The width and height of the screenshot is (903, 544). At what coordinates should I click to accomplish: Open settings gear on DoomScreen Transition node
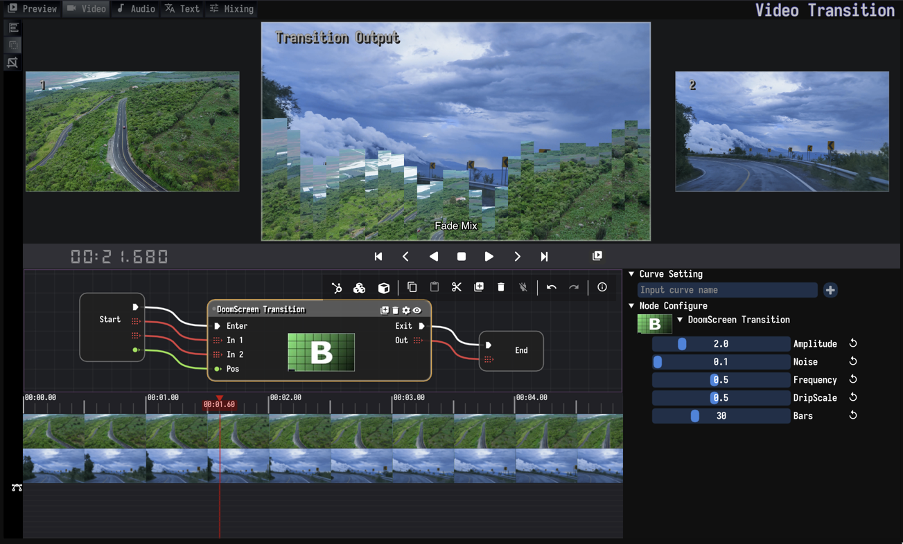(x=406, y=310)
